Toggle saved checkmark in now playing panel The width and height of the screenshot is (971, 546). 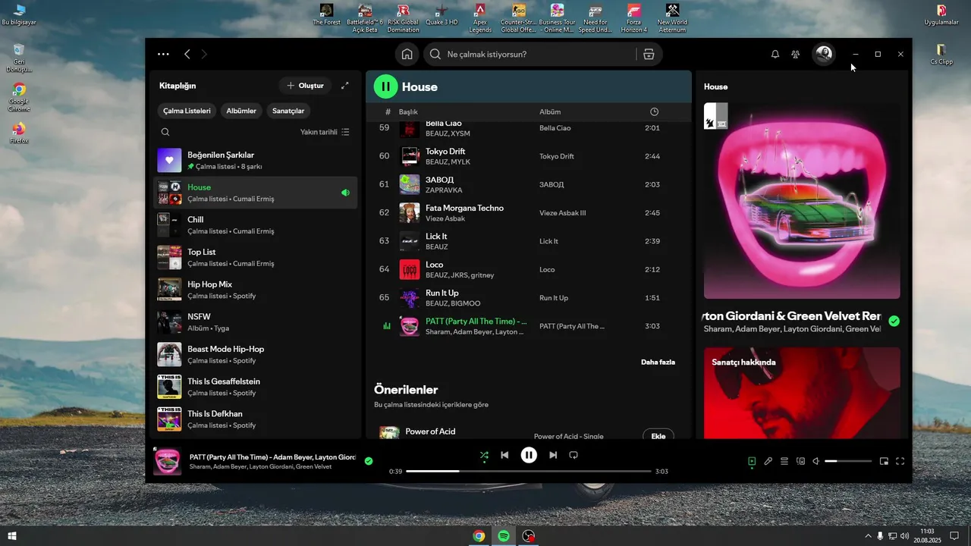tap(894, 322)
